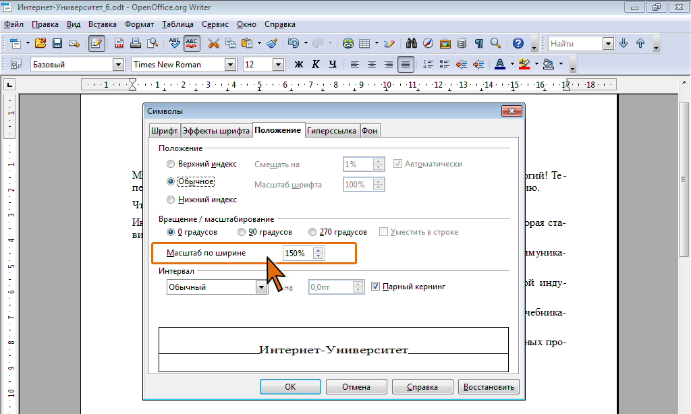Choose 270 градусов rotation
This screenshot has height=414, width=691.
[x=312, y=232]
